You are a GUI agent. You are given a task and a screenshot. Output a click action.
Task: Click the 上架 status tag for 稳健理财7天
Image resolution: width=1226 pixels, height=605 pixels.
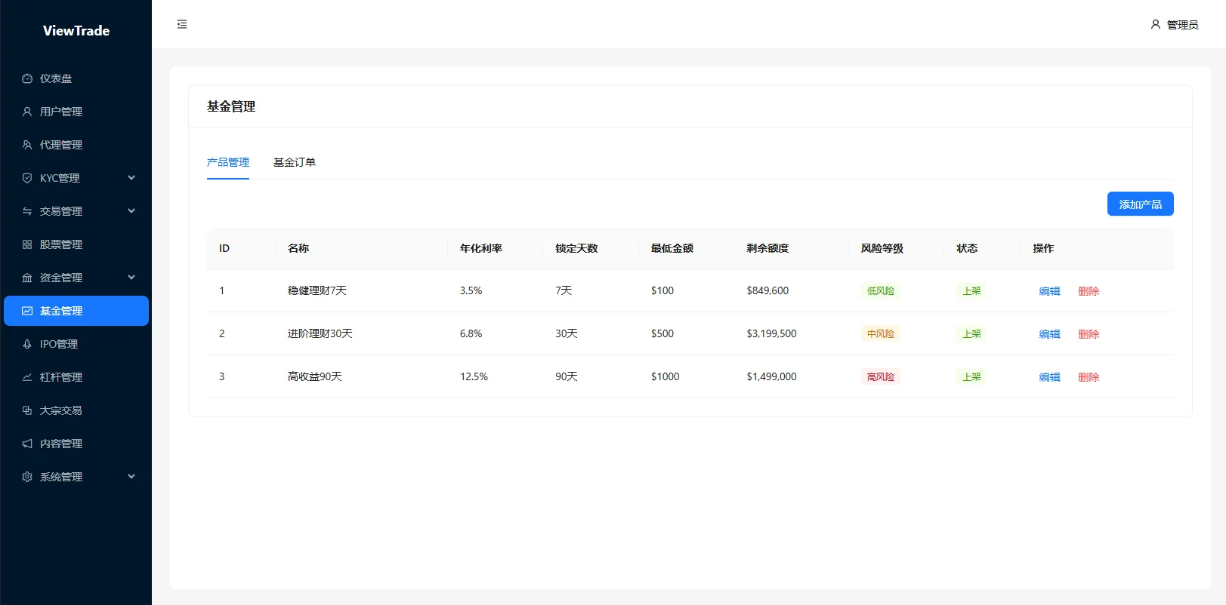coord(971,290)
